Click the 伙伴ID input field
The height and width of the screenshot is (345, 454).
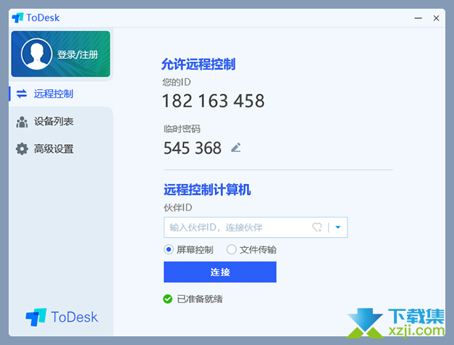point(256,228)
